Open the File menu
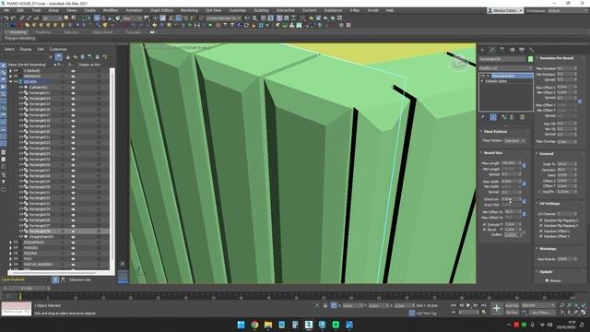Image resolution: width=590 pixels, height=332 pixels. point(6,10)
